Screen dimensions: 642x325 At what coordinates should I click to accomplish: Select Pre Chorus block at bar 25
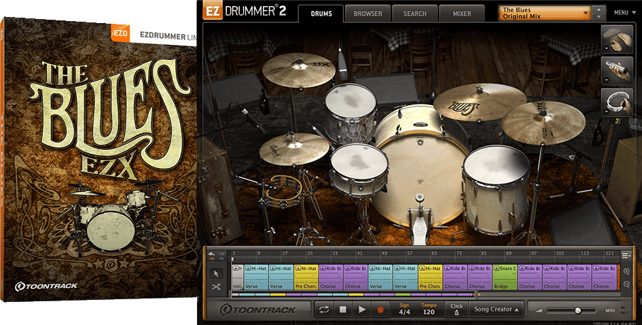(x=306, y=278)
